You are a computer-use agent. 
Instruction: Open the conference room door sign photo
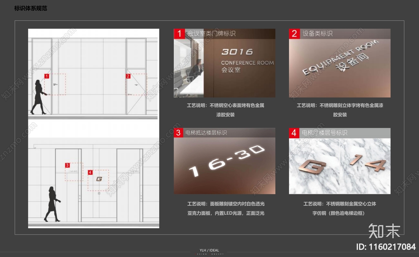tap(224, 63)
